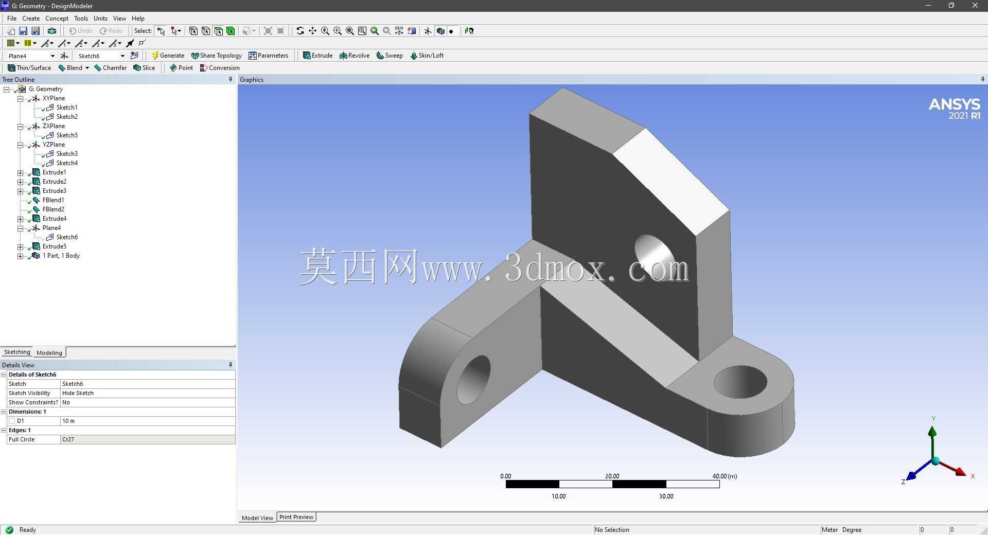The image size is (988, 535).
Task: Click the Chamfer button
Action: pos(110,68)
